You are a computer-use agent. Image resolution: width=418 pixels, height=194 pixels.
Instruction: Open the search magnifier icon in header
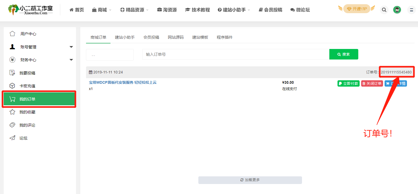click(x=384, y=10)
